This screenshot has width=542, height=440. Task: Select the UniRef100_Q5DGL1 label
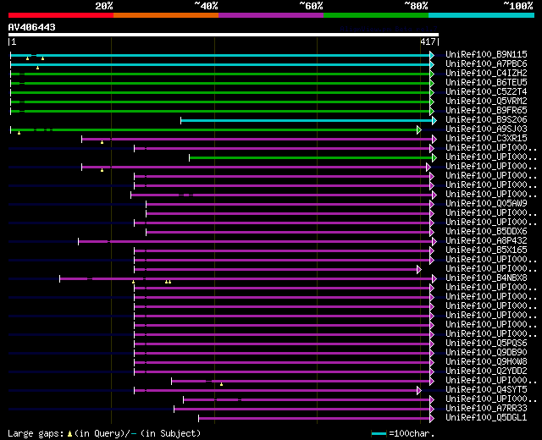pyautogui.click(x=486, y=418)
